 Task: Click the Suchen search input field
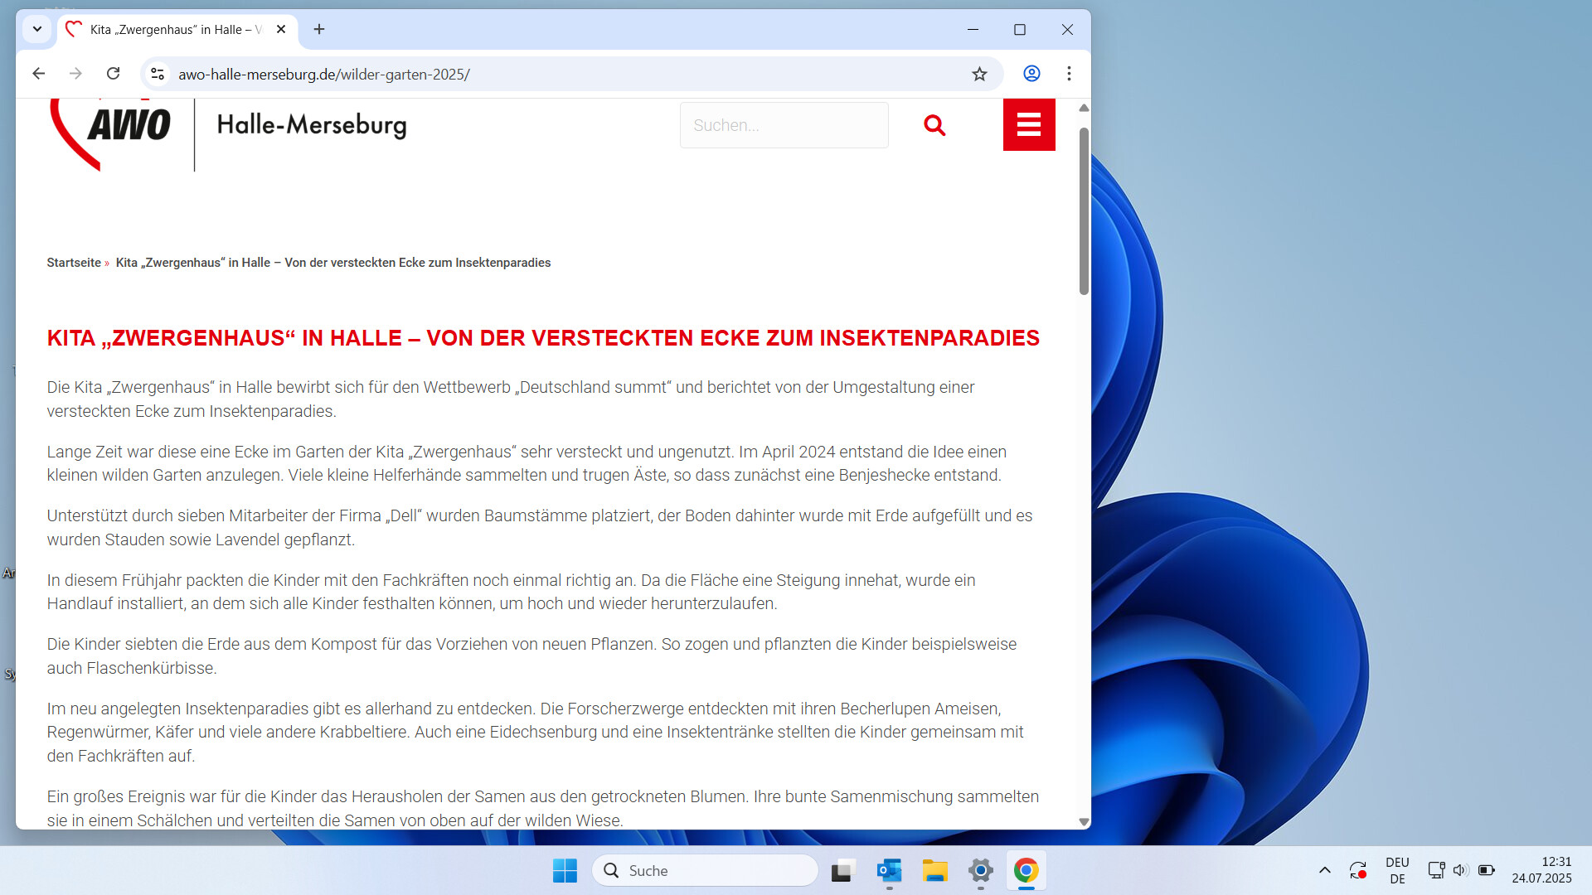pos(783,125)
